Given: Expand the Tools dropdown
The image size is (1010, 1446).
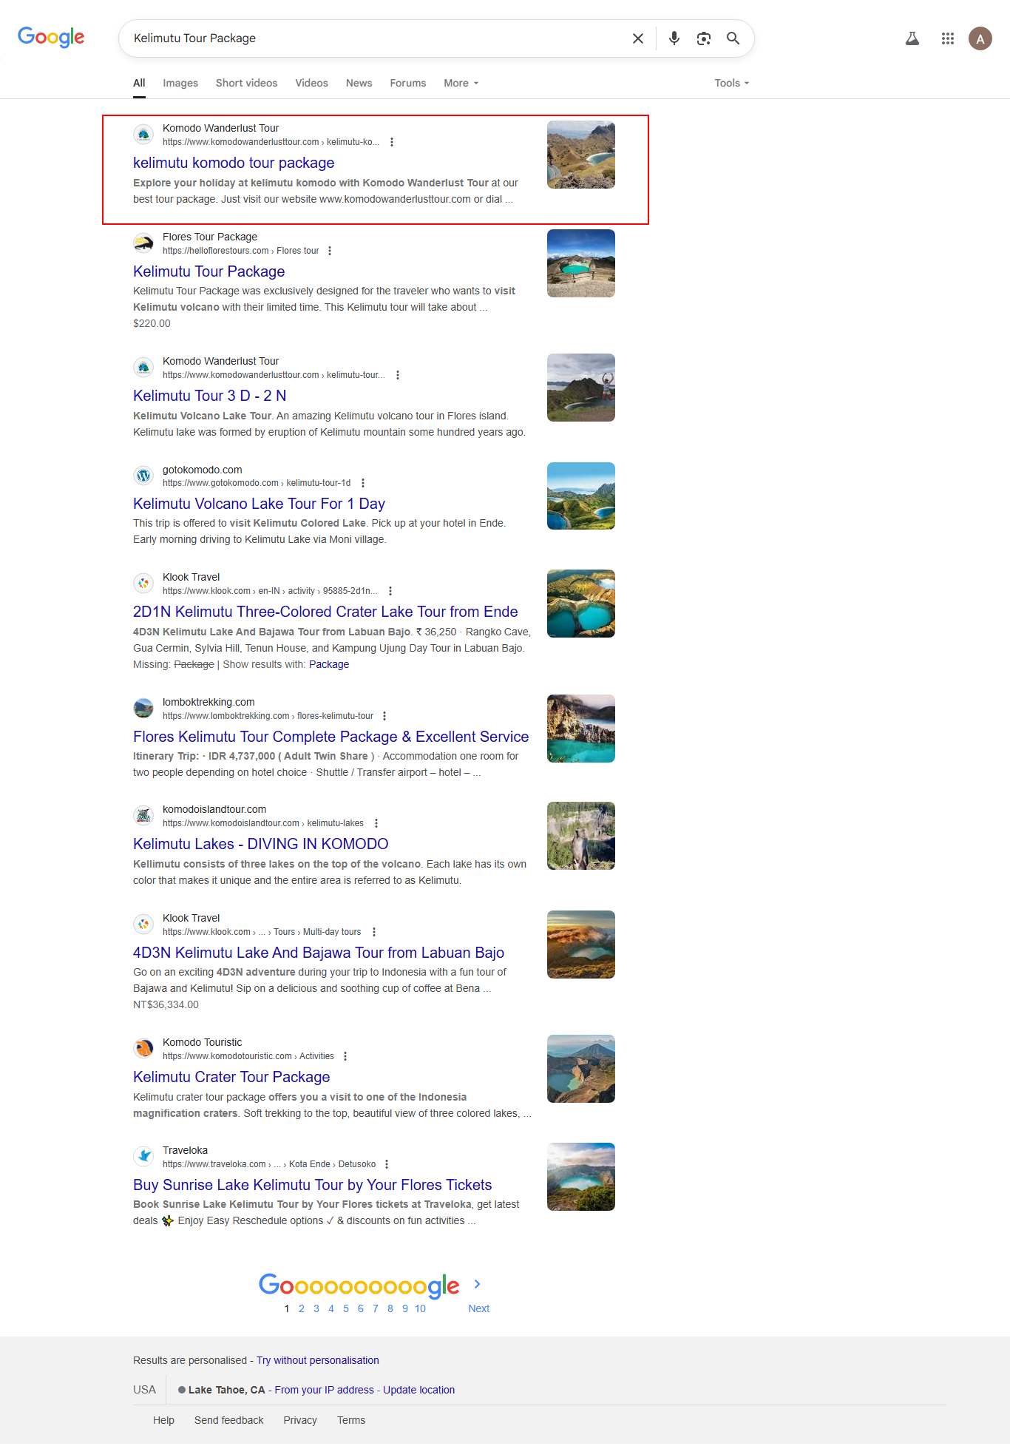Looking at the screenshot, I should (x=732, y=83).
